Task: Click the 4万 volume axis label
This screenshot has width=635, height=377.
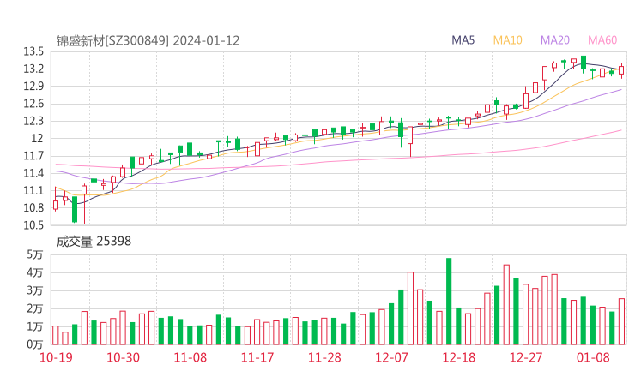Action: [x=35, y=272]
